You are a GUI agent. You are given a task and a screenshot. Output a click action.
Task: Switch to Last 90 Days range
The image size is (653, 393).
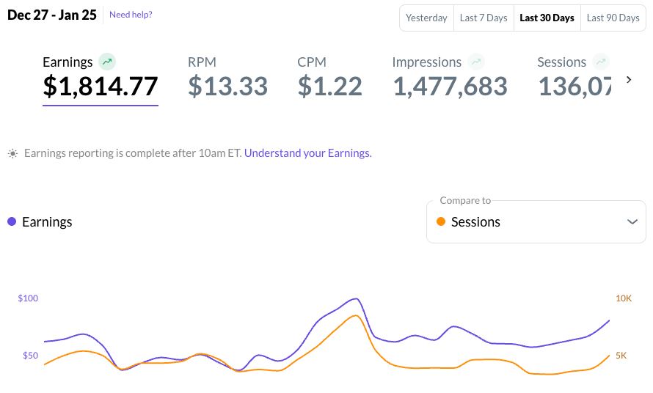(613, 18)
